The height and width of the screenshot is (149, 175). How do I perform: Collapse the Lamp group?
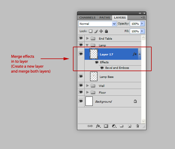coord(87,45)
